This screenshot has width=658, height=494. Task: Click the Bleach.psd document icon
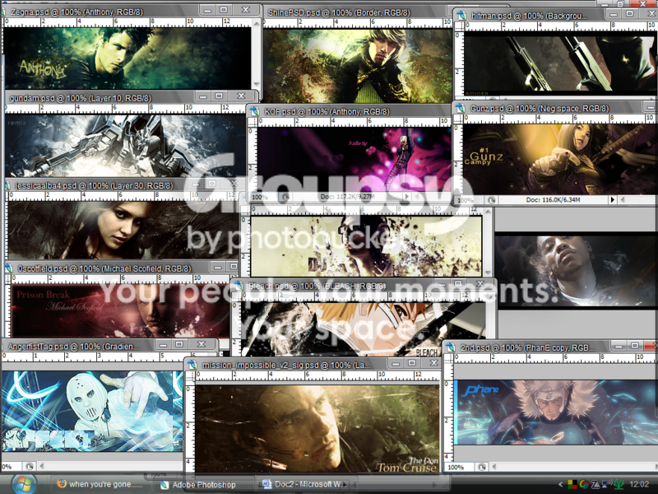[x=239, y=286]
